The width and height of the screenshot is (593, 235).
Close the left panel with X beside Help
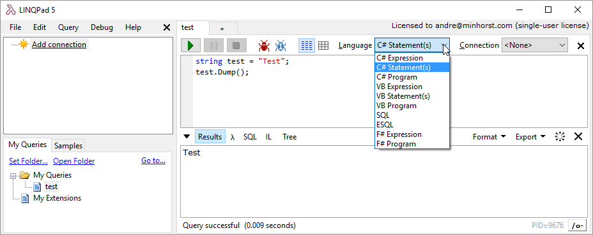click(x=166, y=27)
